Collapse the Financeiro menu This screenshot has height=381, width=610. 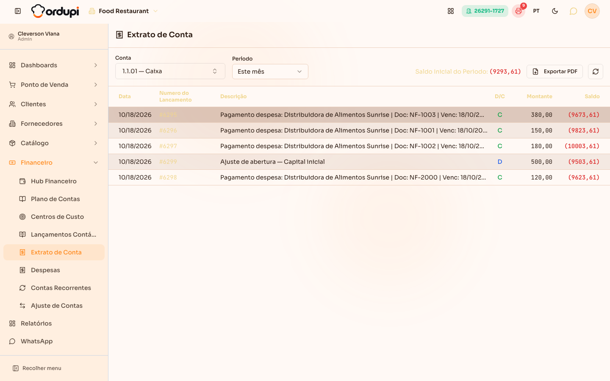click(x=54, y=163)
